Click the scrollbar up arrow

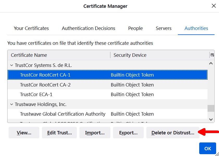211,63
